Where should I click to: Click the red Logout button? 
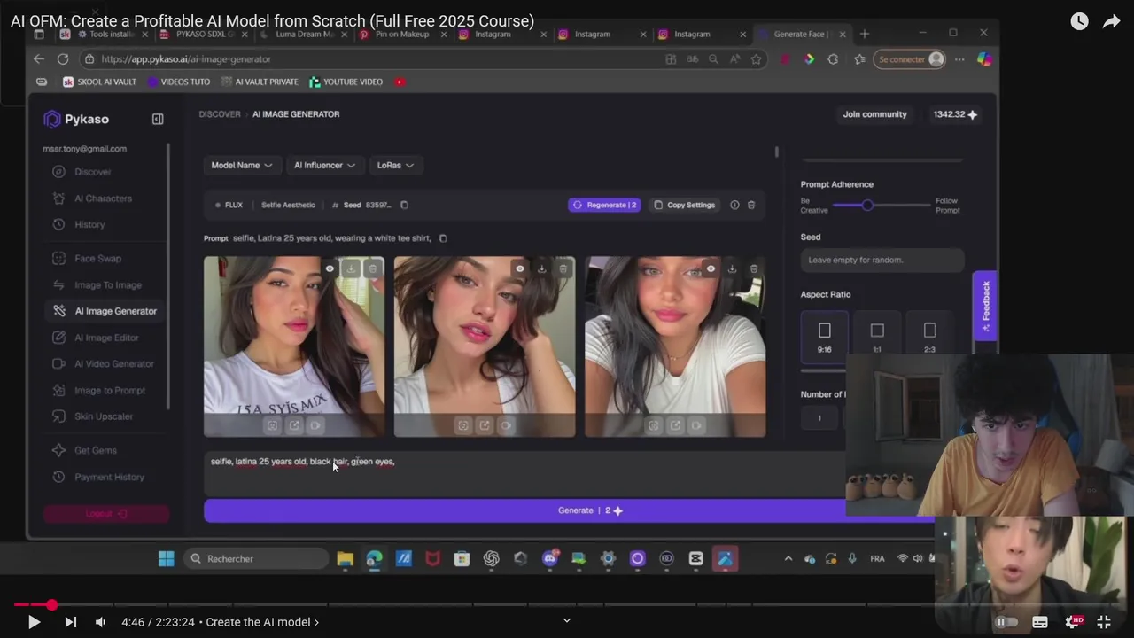point(105,514)
